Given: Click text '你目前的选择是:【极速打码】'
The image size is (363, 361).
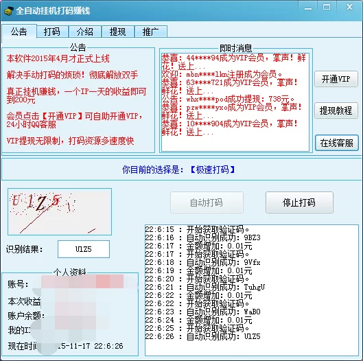Looking at the screenshot, I should coord(178,170).
